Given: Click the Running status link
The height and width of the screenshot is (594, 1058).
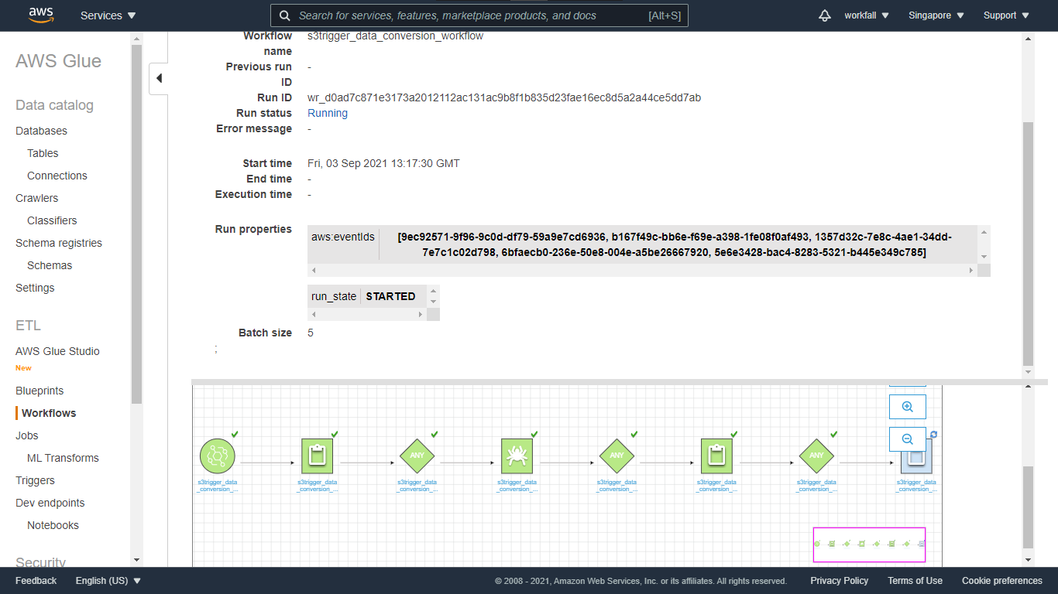Looking at the screenshot, I should (328, 113).
